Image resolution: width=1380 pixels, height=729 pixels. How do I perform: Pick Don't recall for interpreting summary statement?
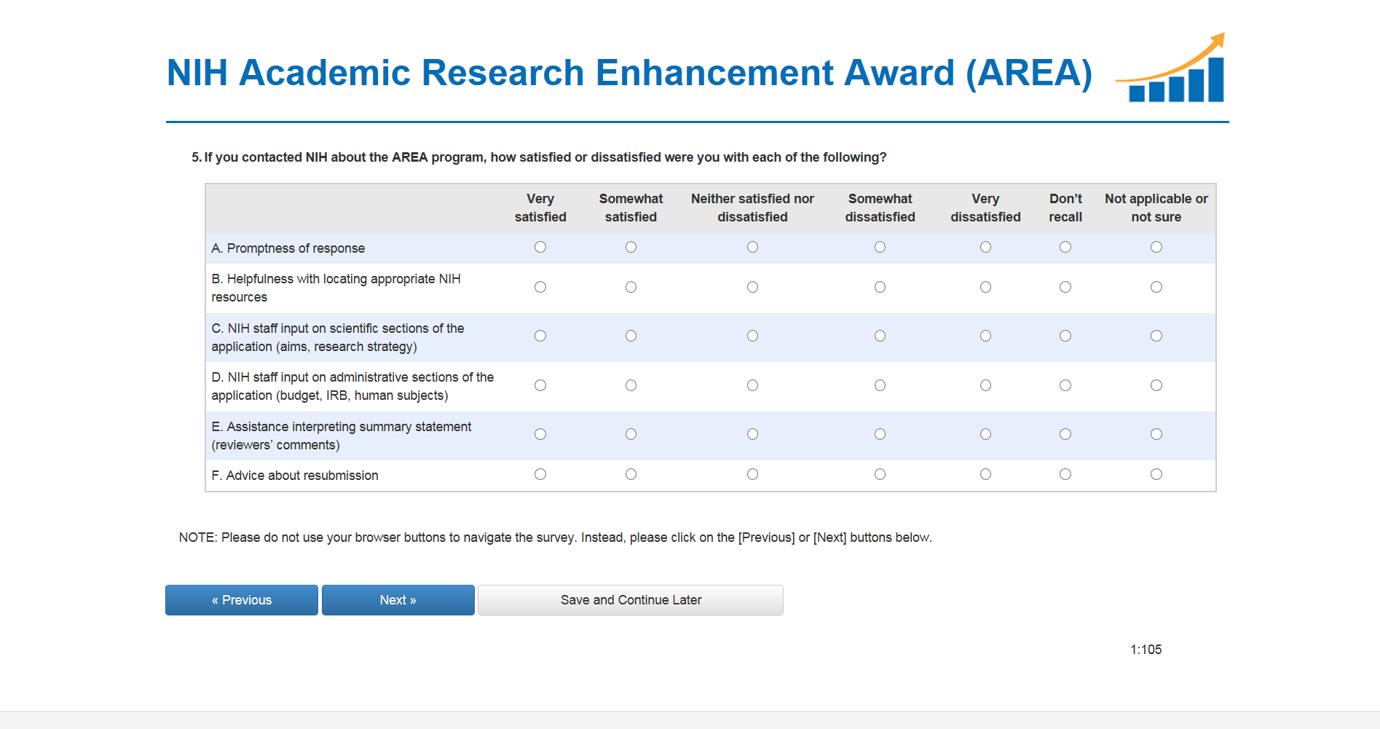pos(1065,435)
